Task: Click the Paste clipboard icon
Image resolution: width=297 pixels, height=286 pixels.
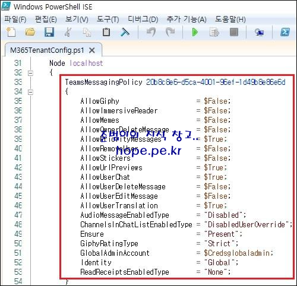Action: [106, 32]
